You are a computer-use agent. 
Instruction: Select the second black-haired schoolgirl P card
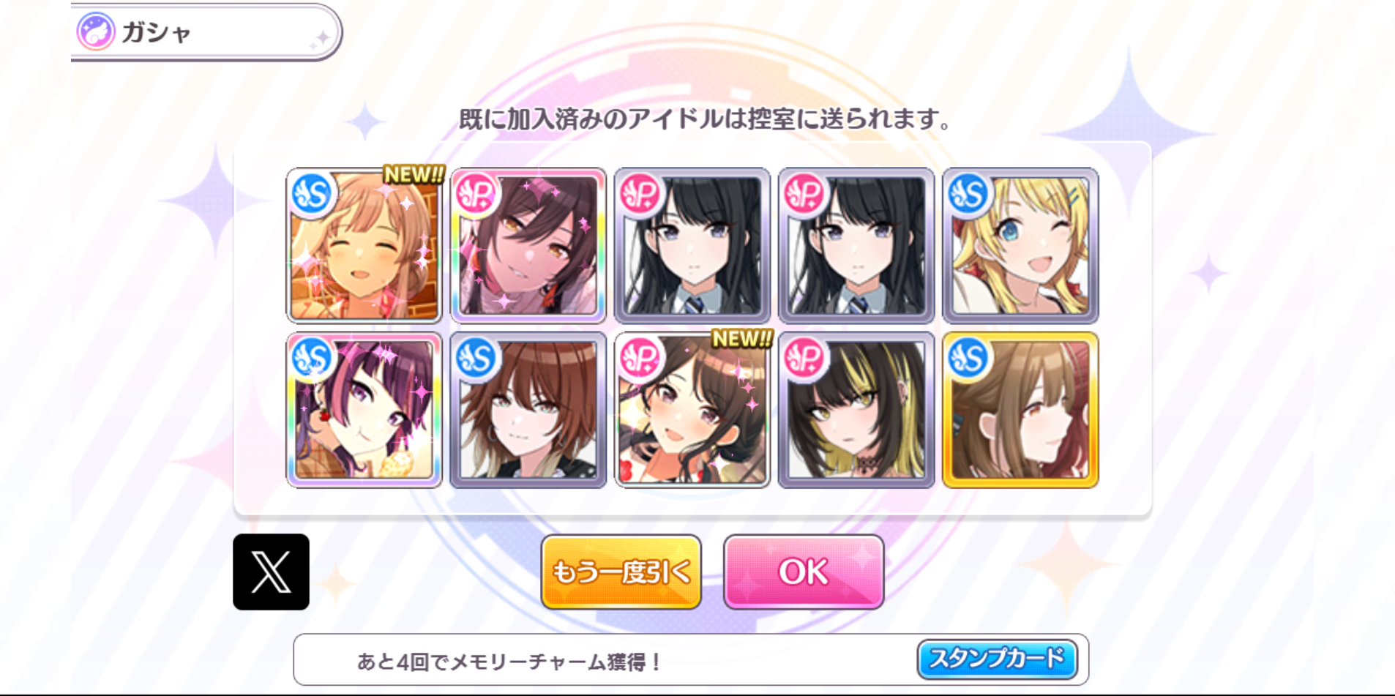pos(856,246)
